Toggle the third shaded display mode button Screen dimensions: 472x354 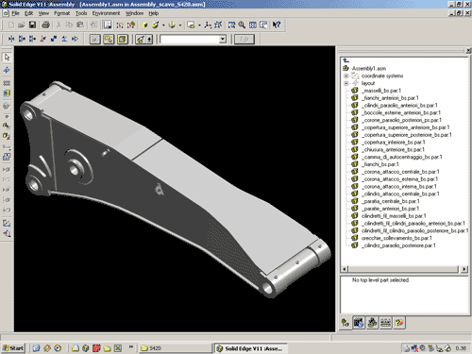[123, 39]
